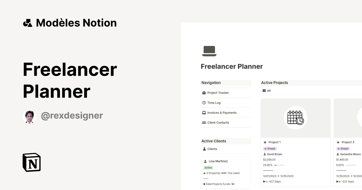The height and width of the screenshot is (190, 362).
Task: Switch to the All view tab
Action: (268, 90)
